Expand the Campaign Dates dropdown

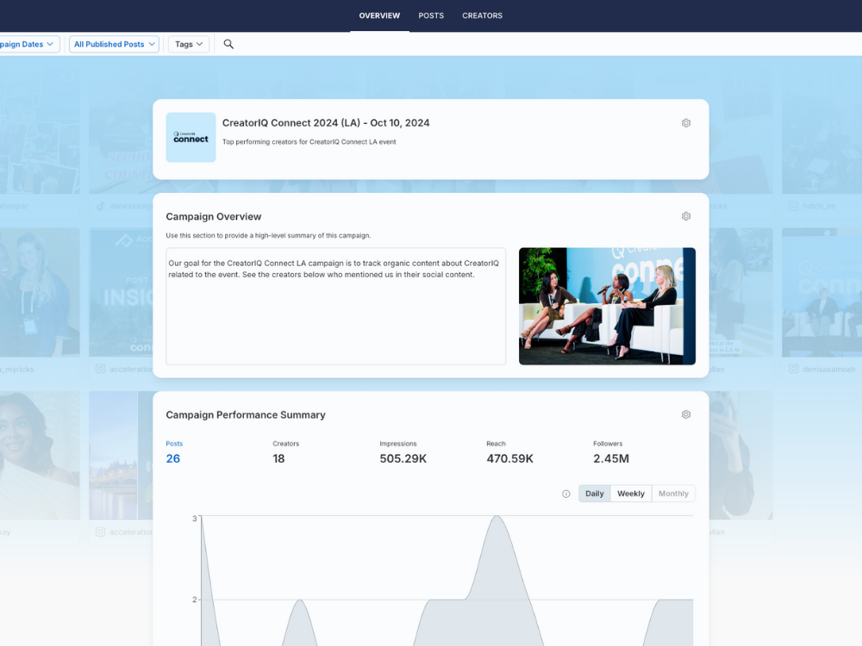[x=28, y=44]
